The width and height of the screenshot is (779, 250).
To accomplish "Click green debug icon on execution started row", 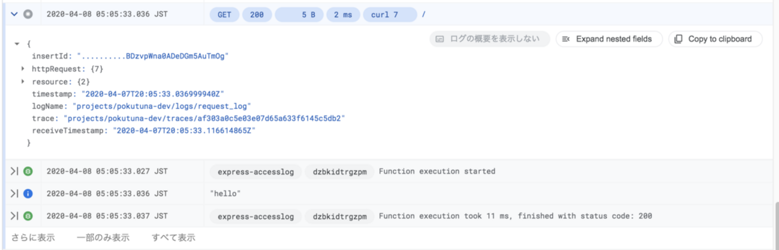I will [x=28, y=172].
